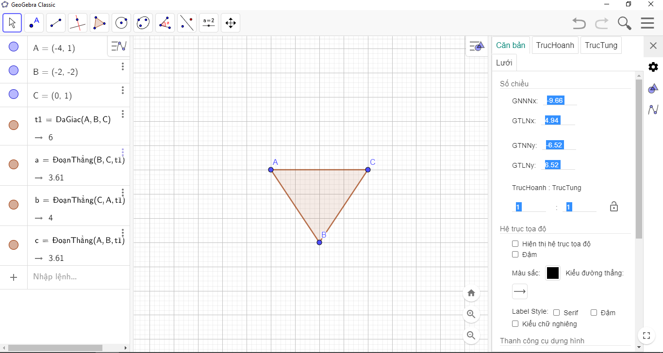Choose the Line through two points tool
The height and width of the screenshot is (353, 663).
click(56, 23)
